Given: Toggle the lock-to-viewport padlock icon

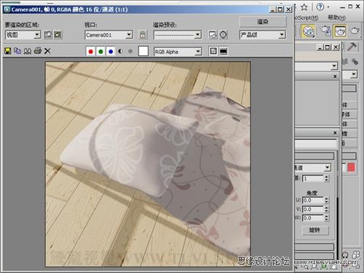Looking at the screenshot, I should point(143,35).
